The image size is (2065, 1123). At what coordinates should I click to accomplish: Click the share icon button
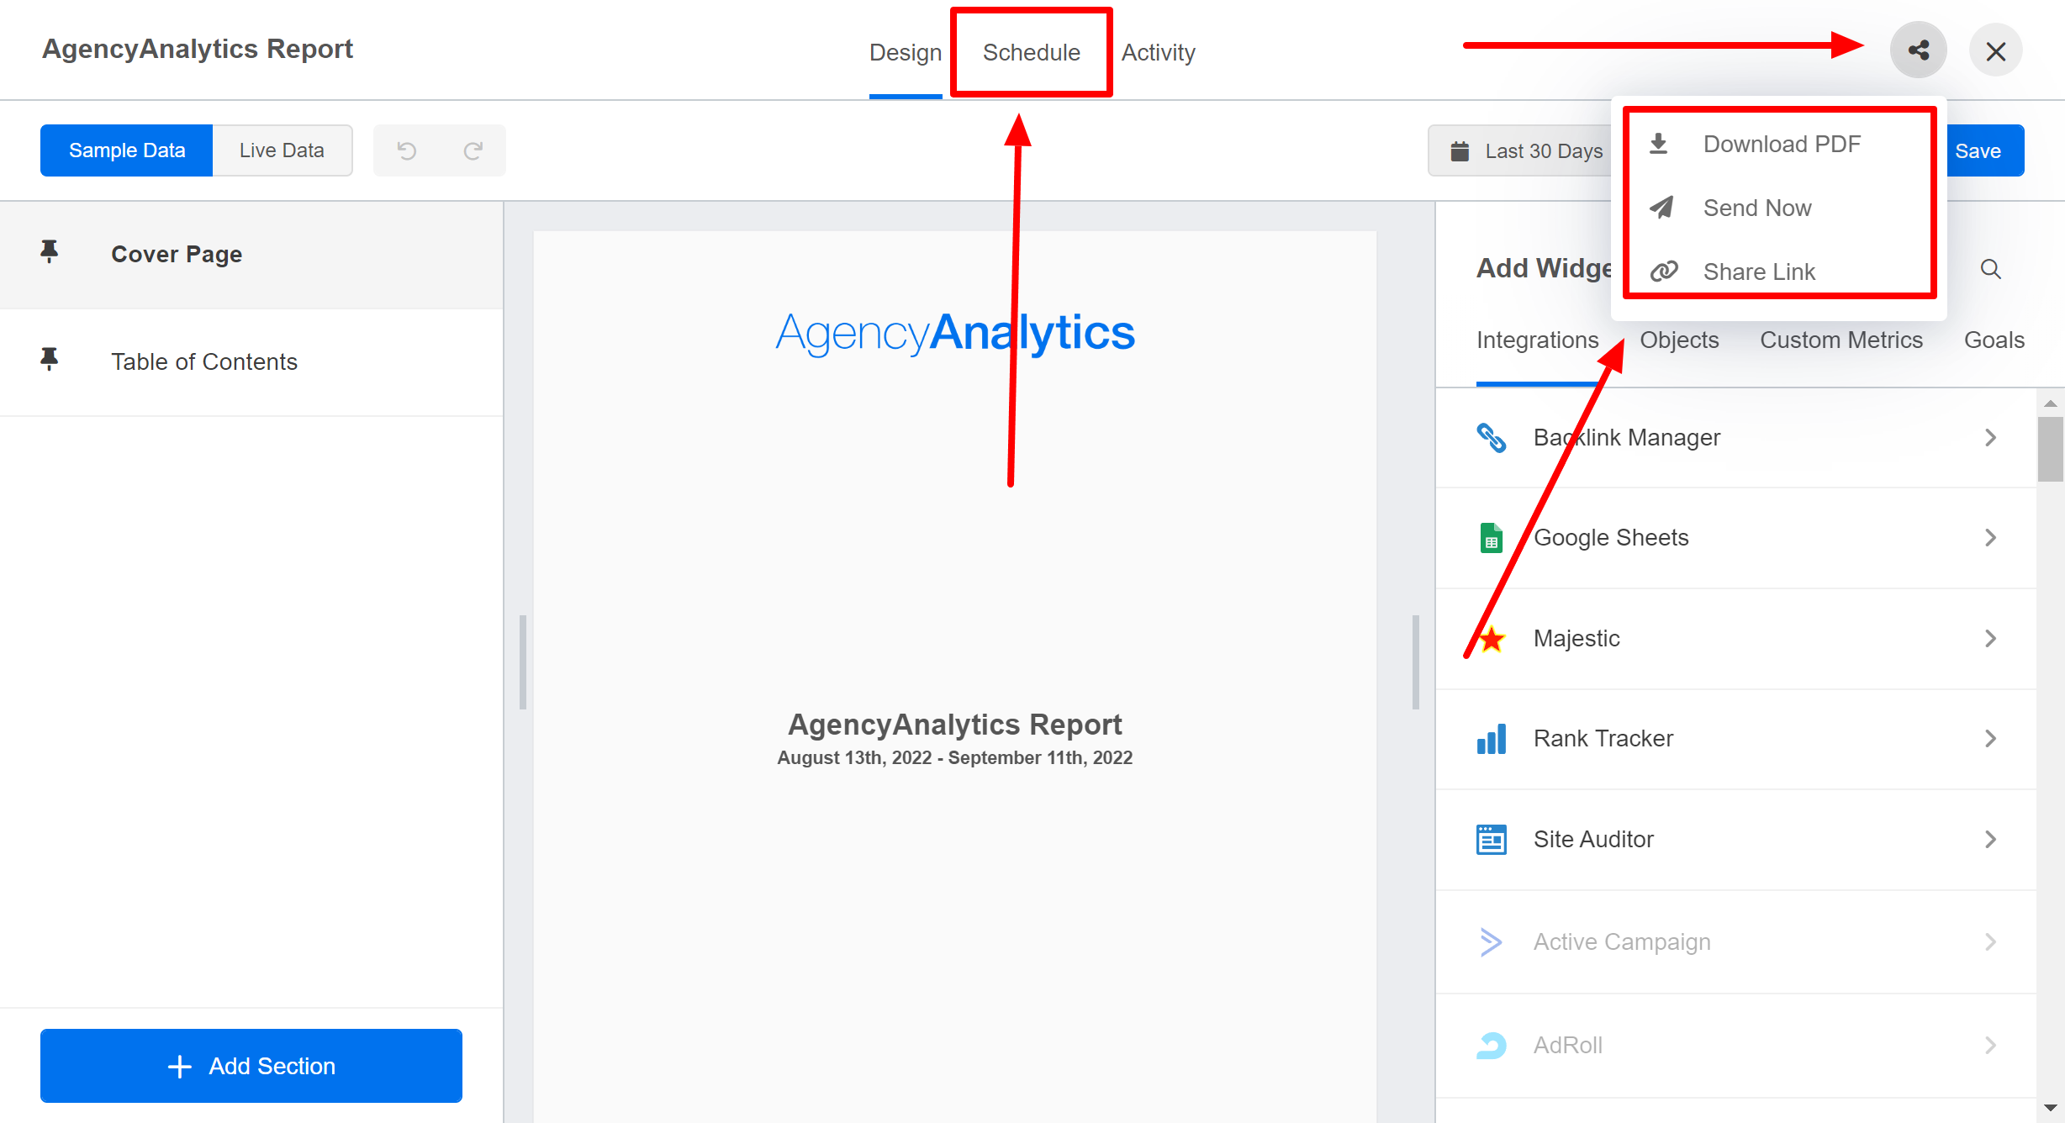click(1918, 50)
